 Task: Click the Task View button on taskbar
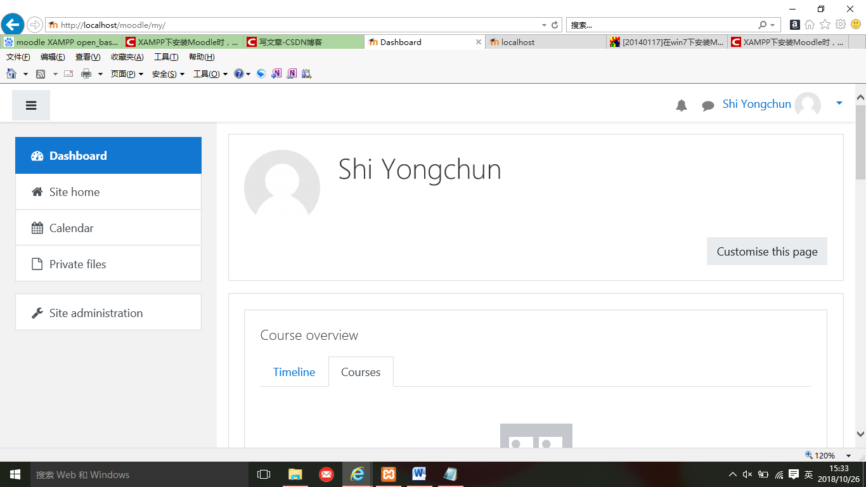click(x=263, y=474)
